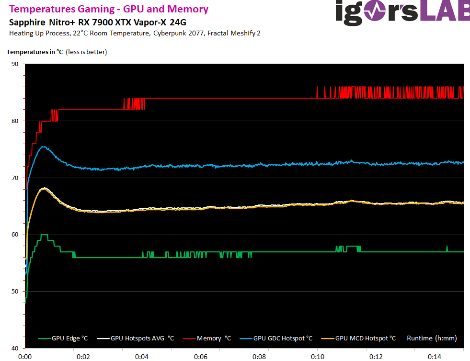This screenshot has width=470, height=361.
Task: Click the 90 value on the Y axis
Action: tap(15, 64)
